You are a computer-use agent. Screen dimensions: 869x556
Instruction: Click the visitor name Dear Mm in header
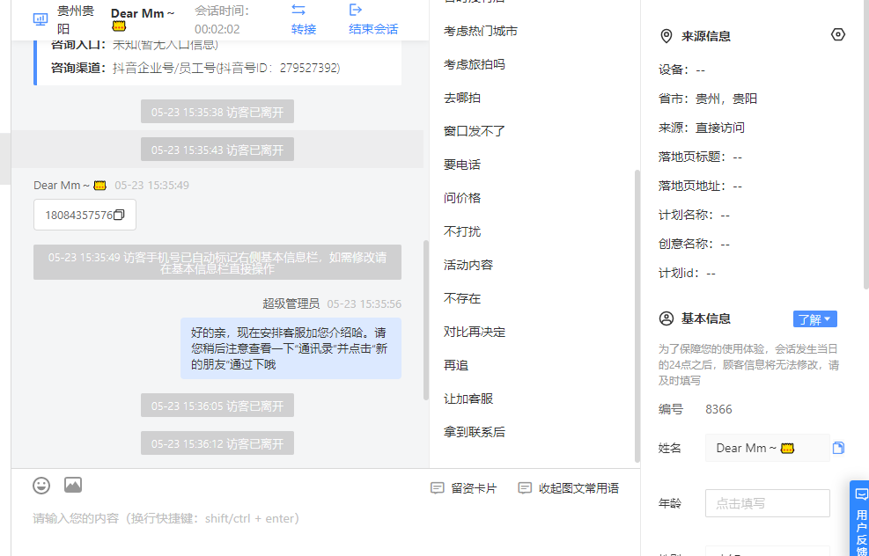143,19
